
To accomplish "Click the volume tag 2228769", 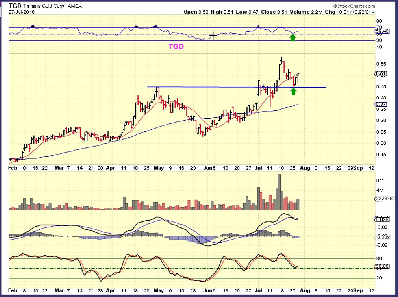I will pos(385,199).
